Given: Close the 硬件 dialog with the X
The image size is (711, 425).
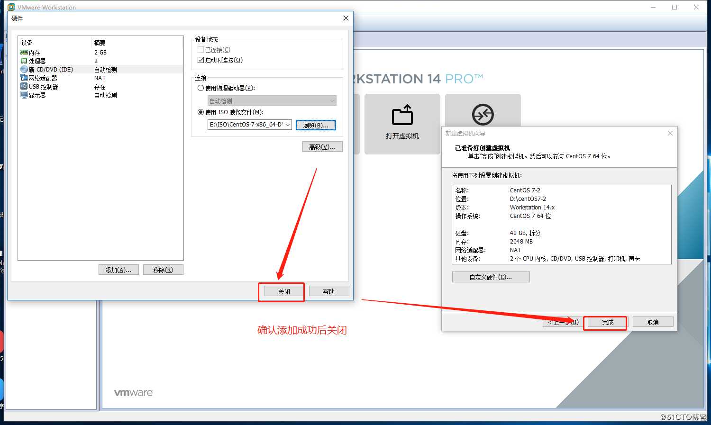Looking at the screenshot, I should point(346,18).
